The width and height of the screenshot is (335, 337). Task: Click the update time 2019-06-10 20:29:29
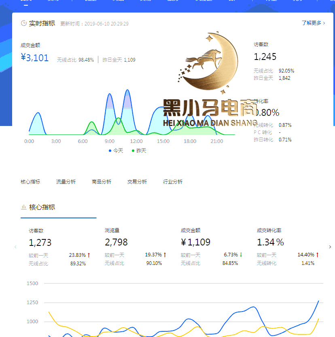point(106,24)
